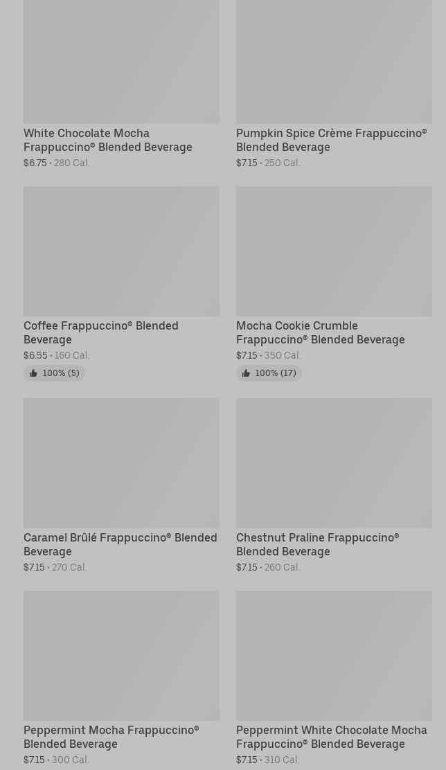Click thumbs-up icon under Coffee Frappuccino
This screenshot has height=770, width=446.
(x=33, y=373)
